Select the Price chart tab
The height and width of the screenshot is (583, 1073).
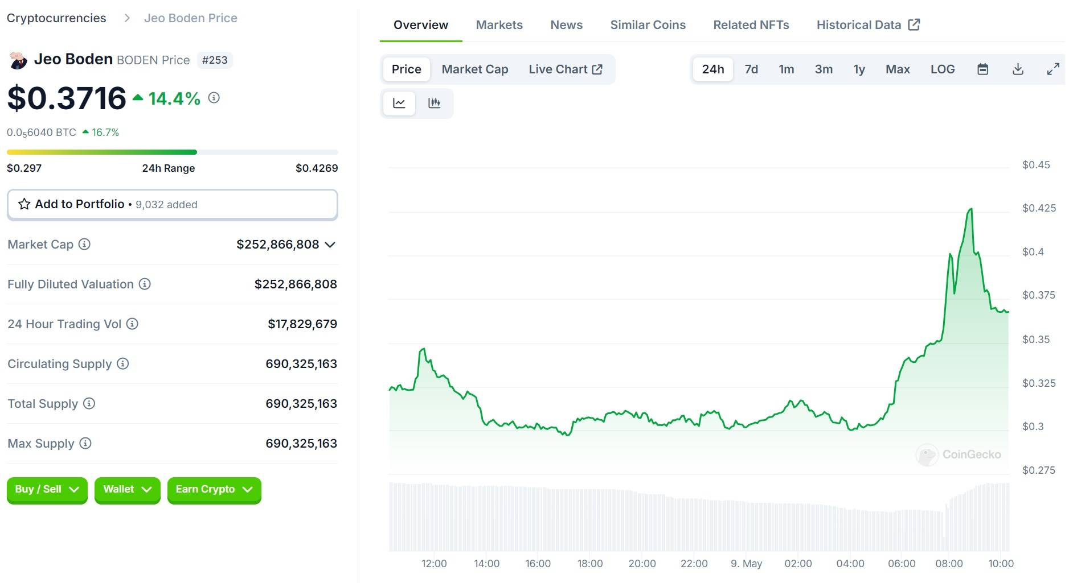(407, 69)
